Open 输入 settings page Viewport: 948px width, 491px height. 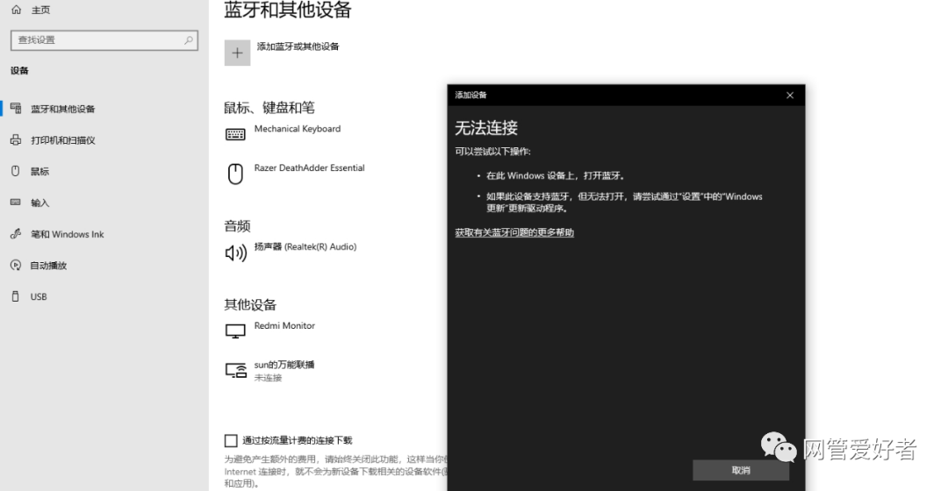[39, 203]
